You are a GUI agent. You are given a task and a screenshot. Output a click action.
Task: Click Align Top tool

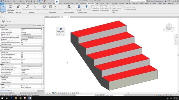tap(103, 6)
